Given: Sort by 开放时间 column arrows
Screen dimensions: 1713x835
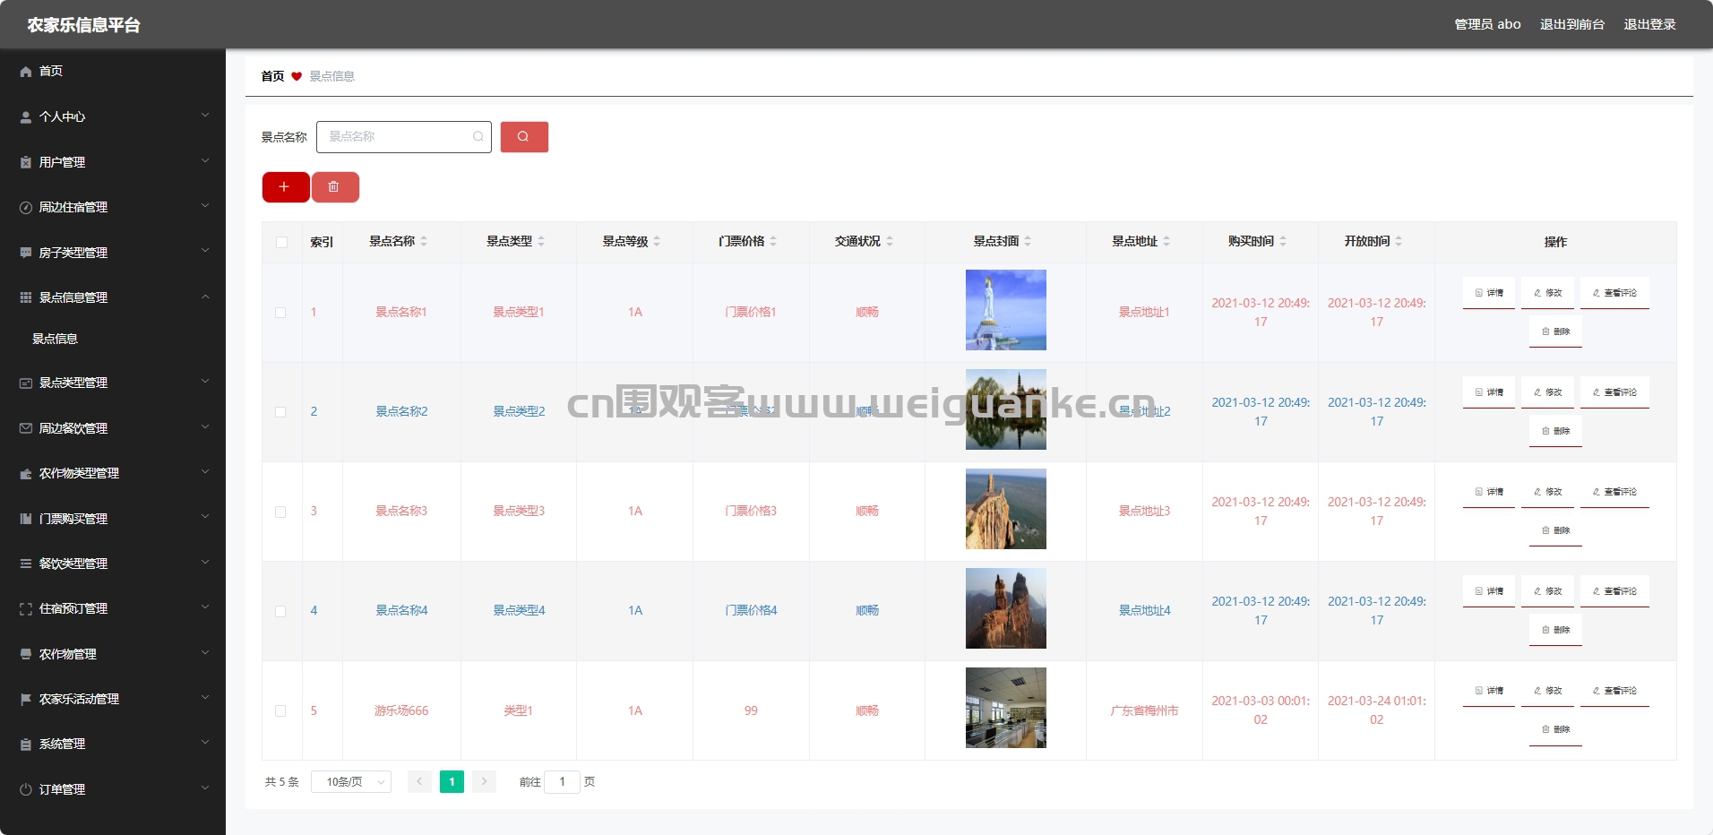Looking at the screenshot, I should coord(1399,241).
